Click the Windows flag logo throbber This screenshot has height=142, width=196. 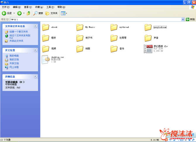pos(193,7)
